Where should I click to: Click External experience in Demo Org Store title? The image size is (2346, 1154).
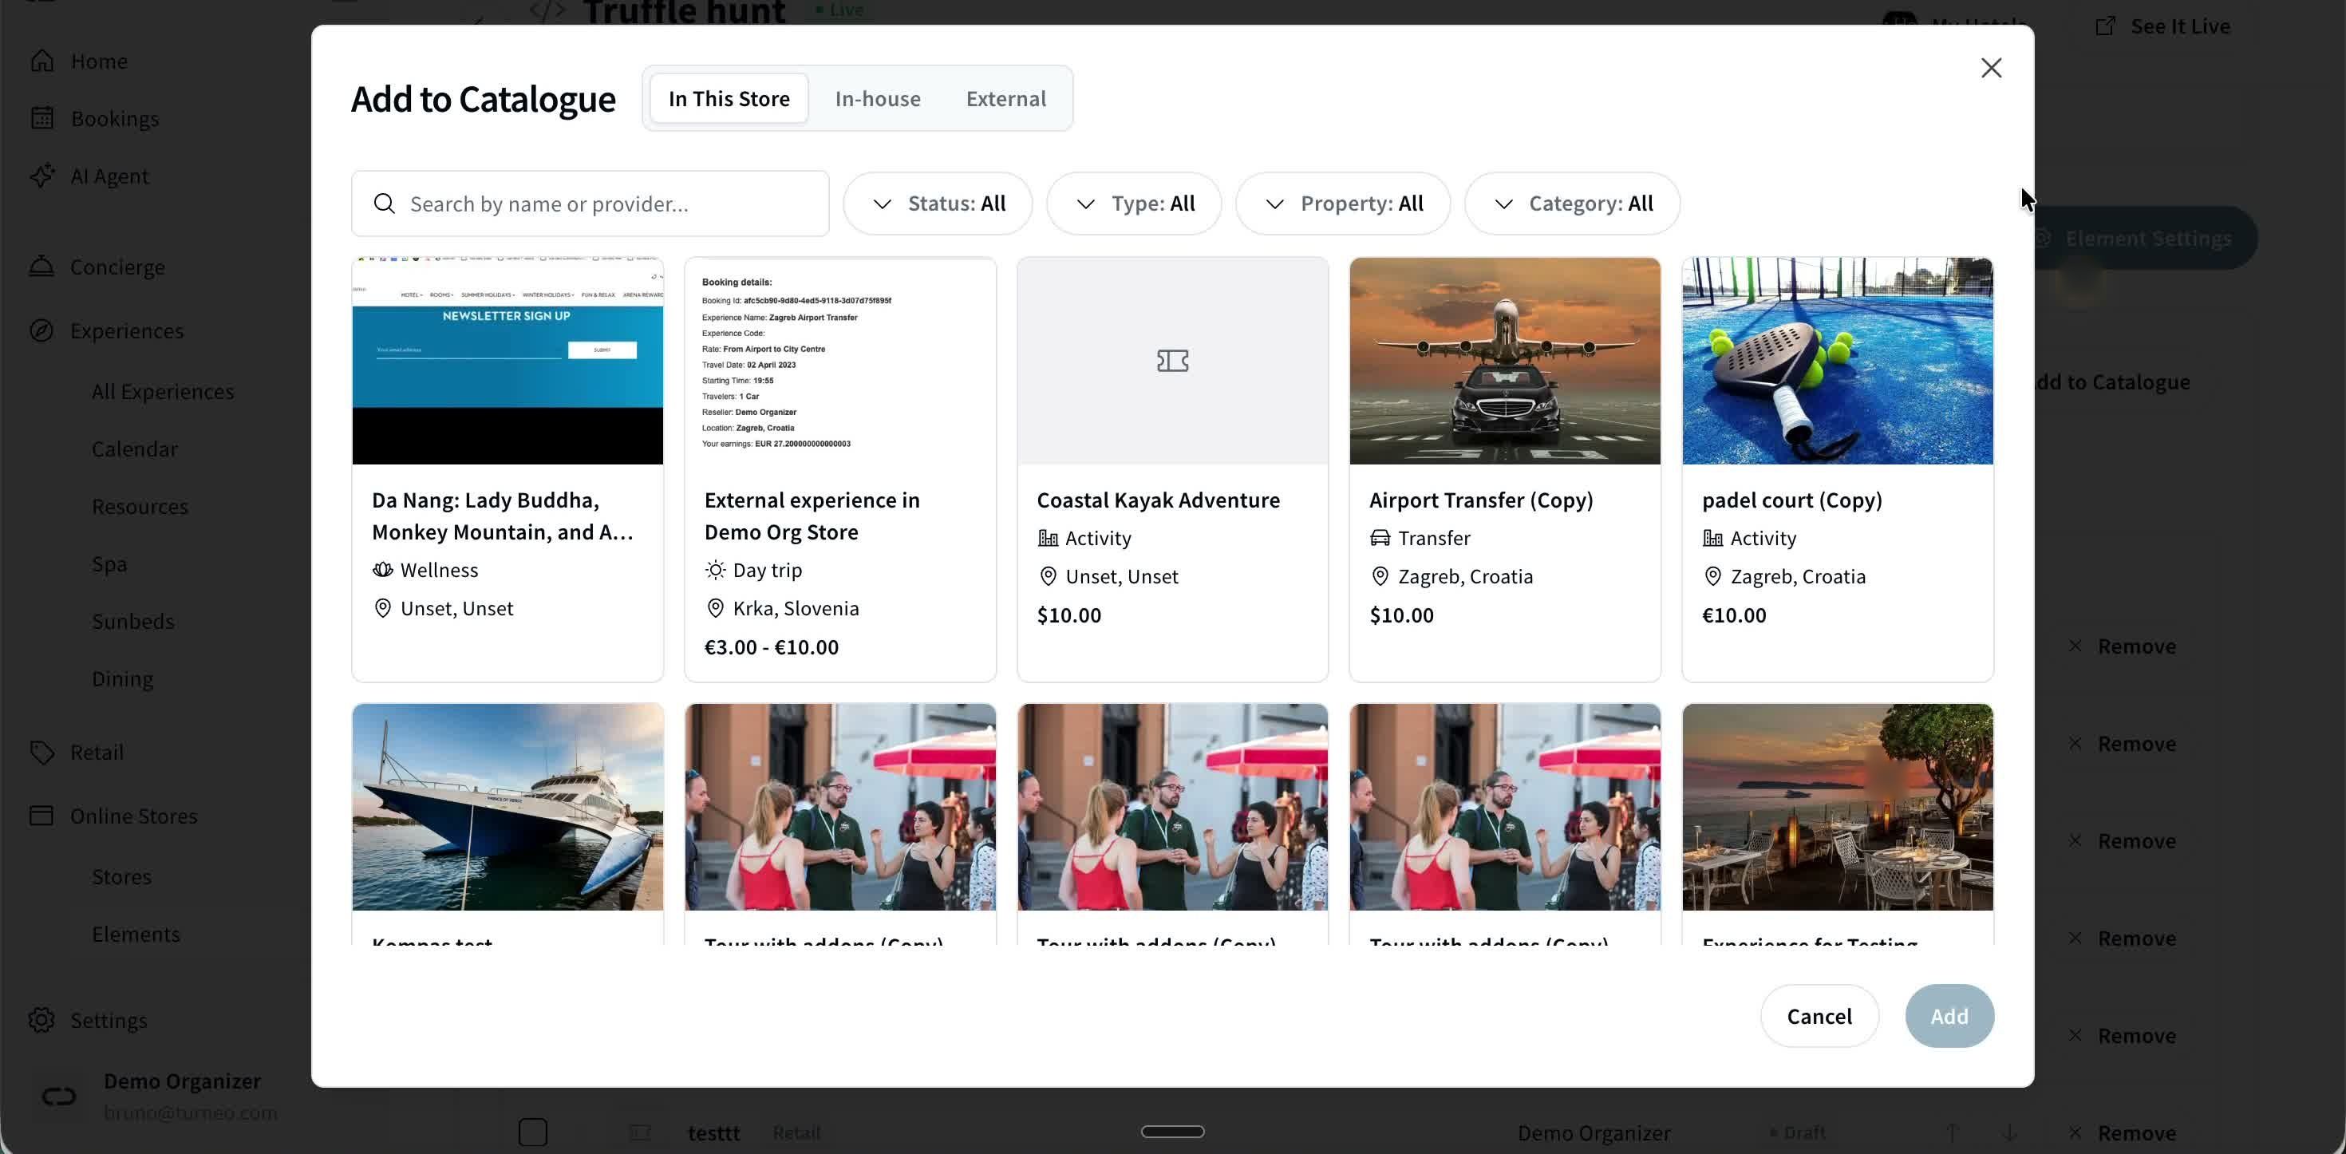(x=812, y=516)
